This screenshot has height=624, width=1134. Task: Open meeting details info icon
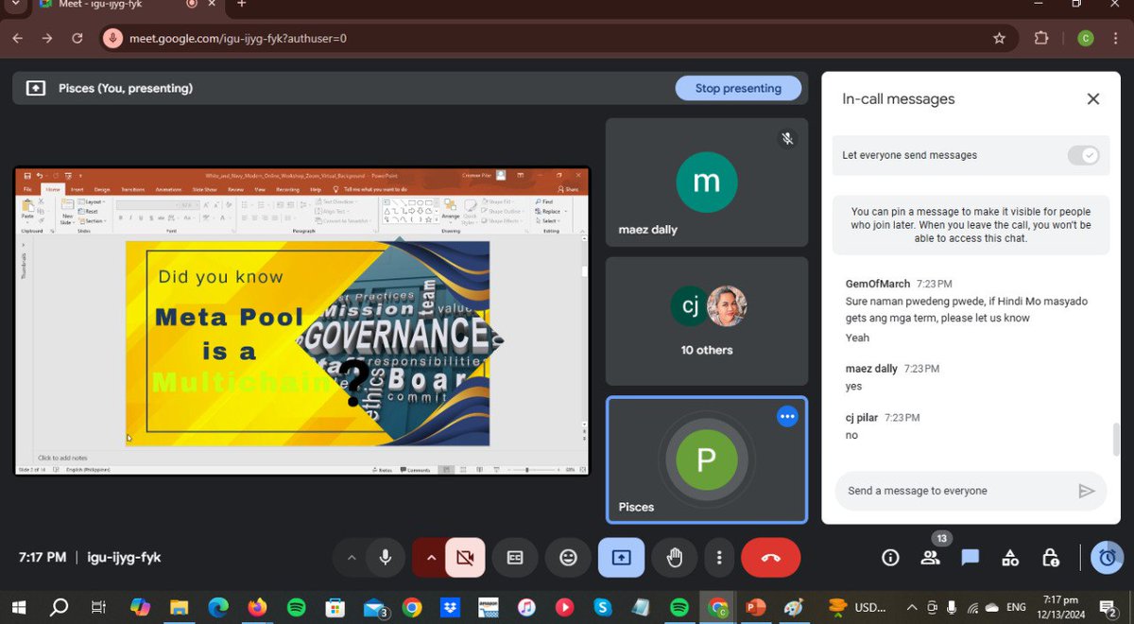click(890, 558)
